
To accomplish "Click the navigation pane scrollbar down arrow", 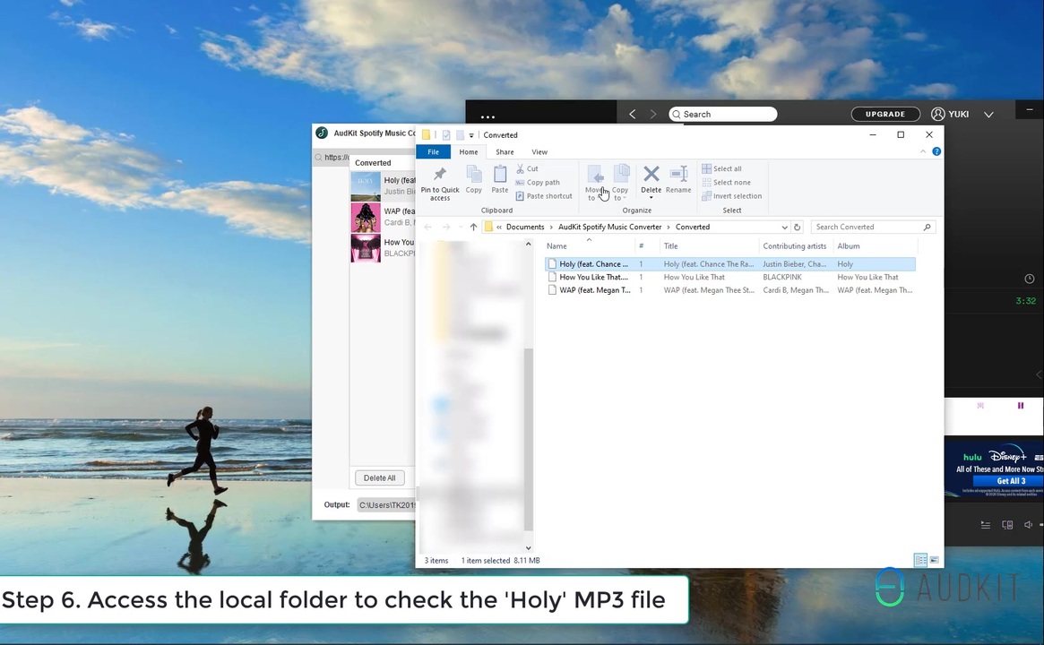I will (528, 548).
